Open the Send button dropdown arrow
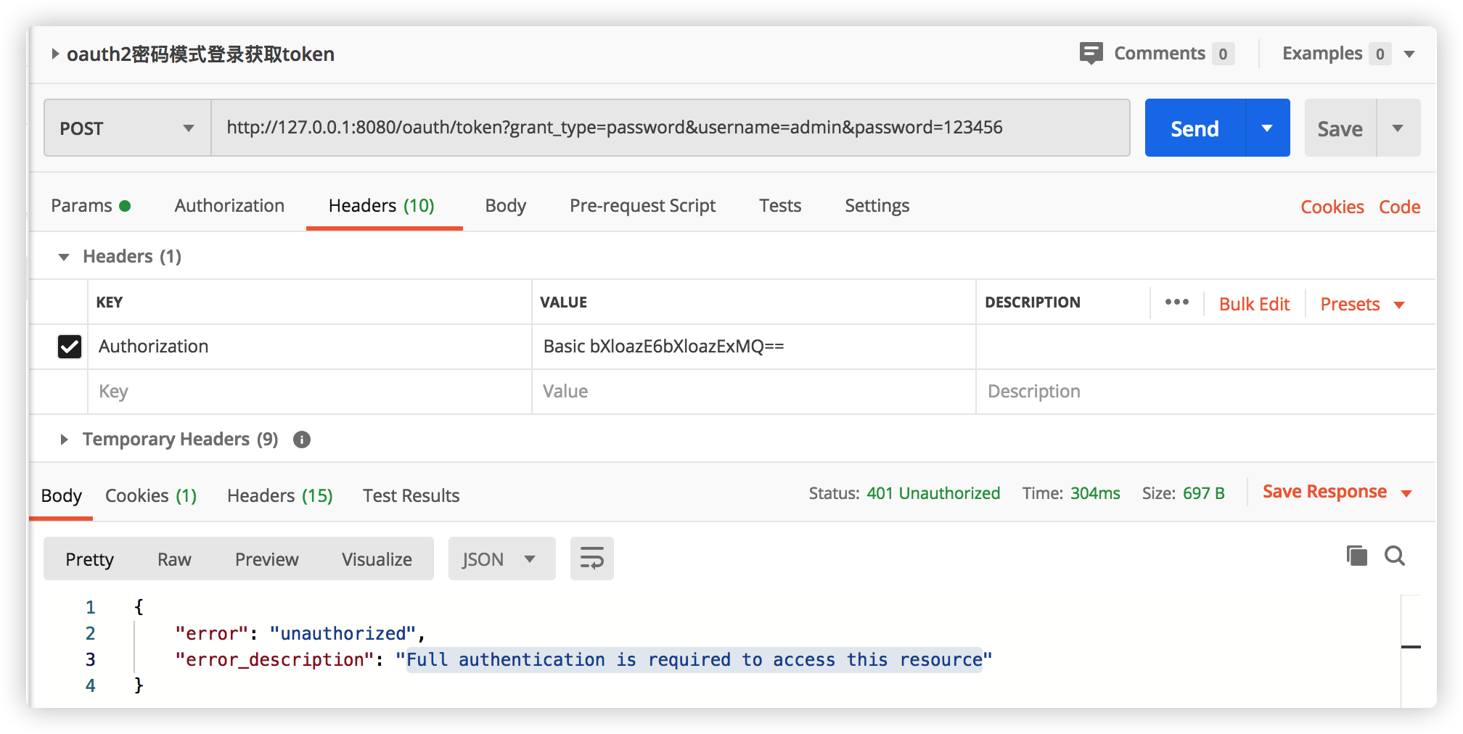The height and width of the screenshot is (734, 1463). click(1267, 128)
